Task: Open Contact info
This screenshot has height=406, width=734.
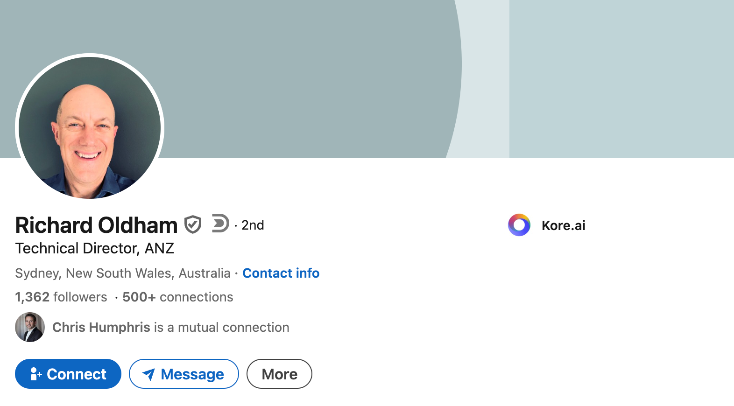Action: coord(281,273)
